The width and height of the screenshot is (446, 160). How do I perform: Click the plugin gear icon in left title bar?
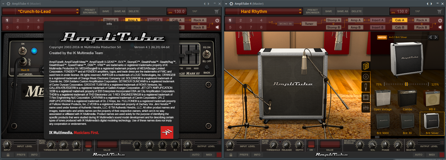point(8,4)
